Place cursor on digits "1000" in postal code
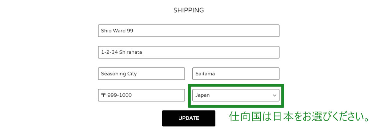This screenshot has height=132, width=385. [x=126, y=95]
